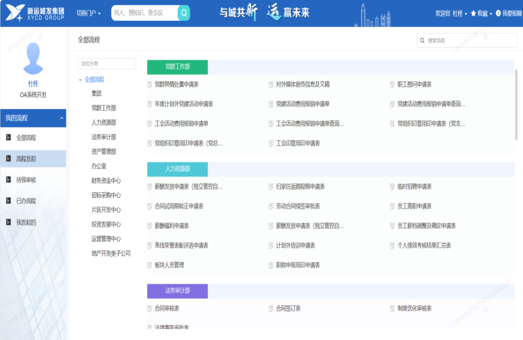Viewport: 523px width, 340px height.
Task: Click the file icon beside 年度计划外党建活动申请表
Action: tap(150, 104)
